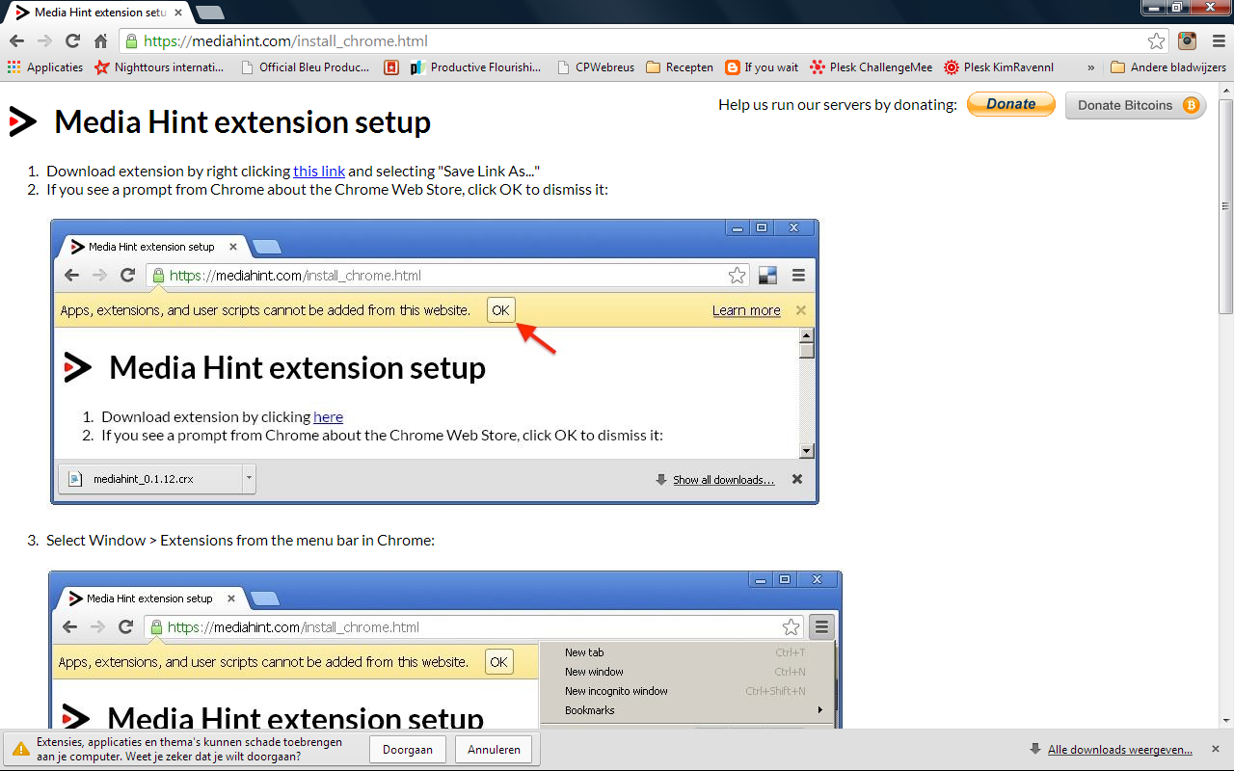Bookmark this page with the star icon
1234x771 pixels.
click(x=1156, y=41)
